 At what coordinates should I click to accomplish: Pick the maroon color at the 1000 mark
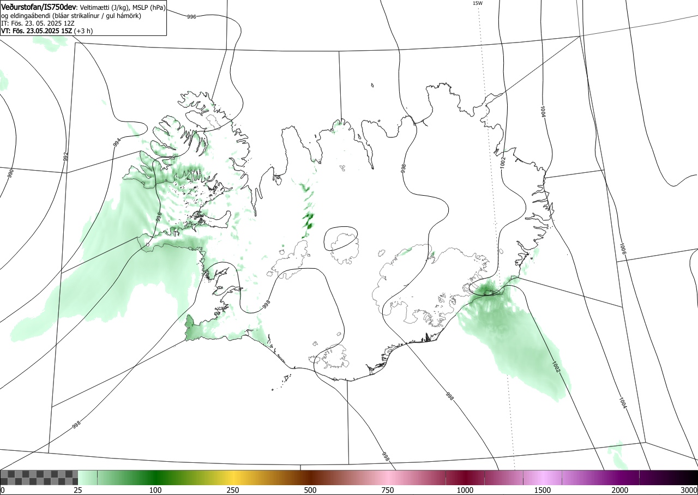pos(465,478)
